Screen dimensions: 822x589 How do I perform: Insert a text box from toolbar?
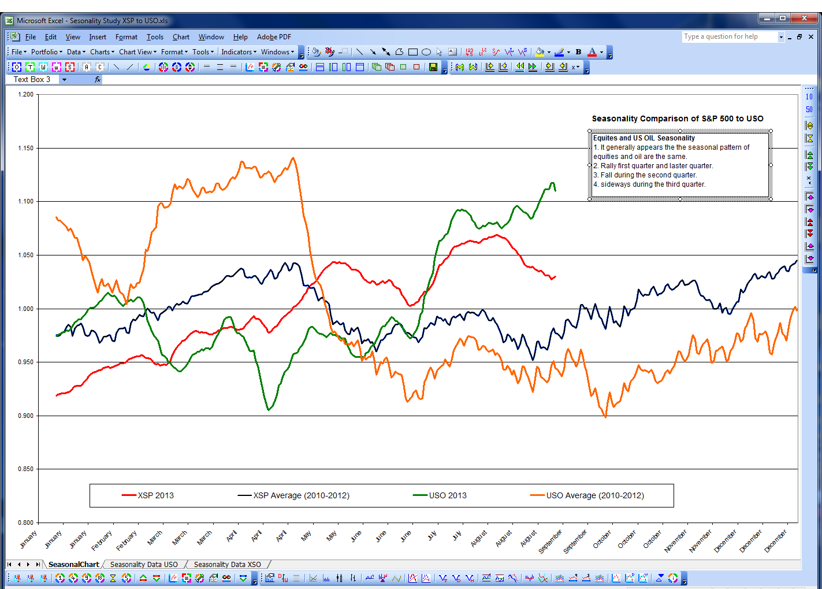pyautogui.click(x=452, y=52)
